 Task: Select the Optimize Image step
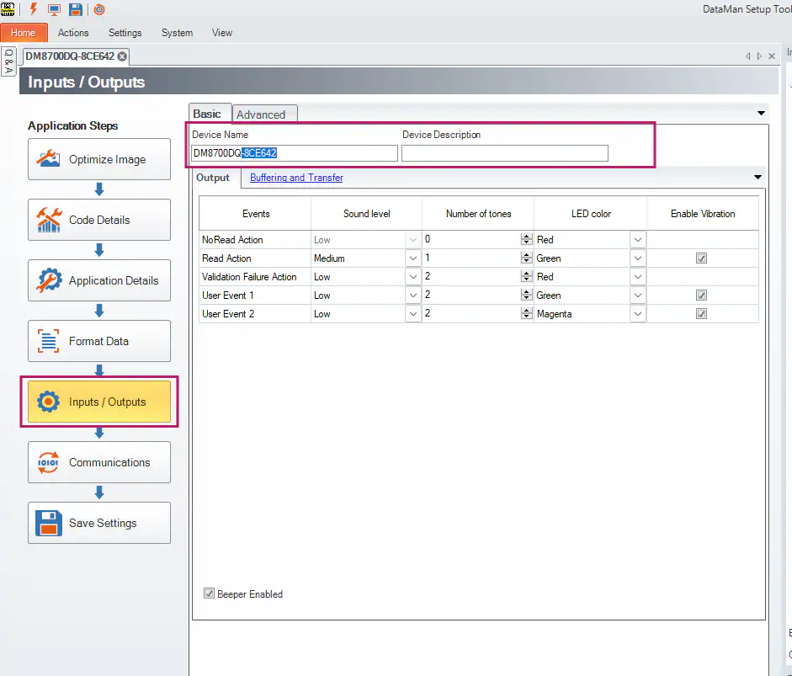tap(98, 159)
